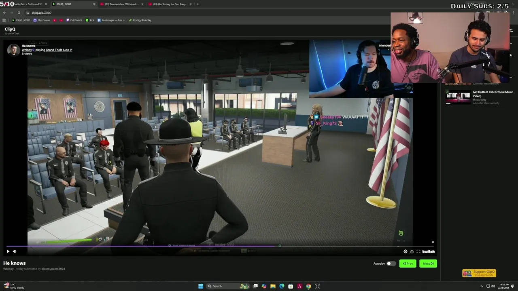View site information icon in address bar
The height and width of the screenshot is (291, 518).
pyautogui.click(x=28, y=13)
